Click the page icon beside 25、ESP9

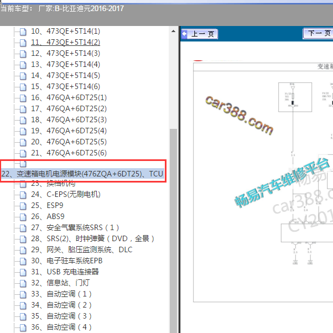(23, 206)
